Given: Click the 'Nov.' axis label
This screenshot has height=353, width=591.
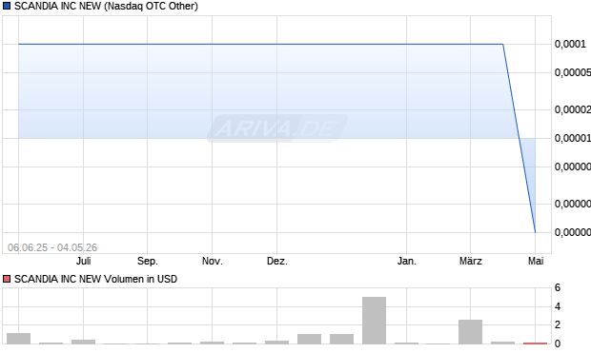Looking at the screenshot, I should click(x=213, y=261).
